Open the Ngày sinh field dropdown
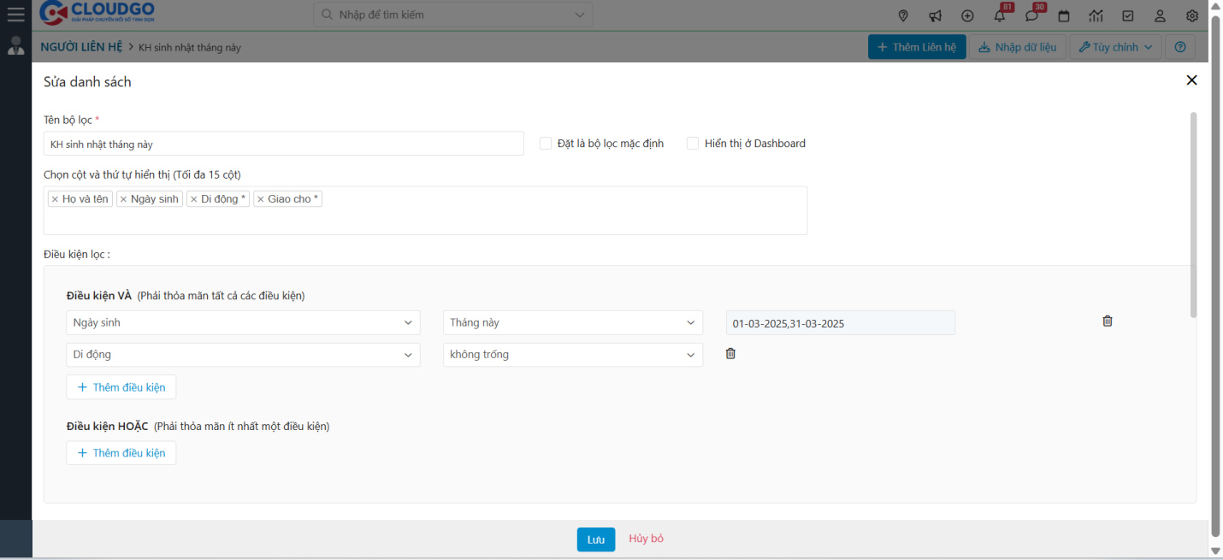The height and width of the screenshot is (560, 1223). pos(243,322)
